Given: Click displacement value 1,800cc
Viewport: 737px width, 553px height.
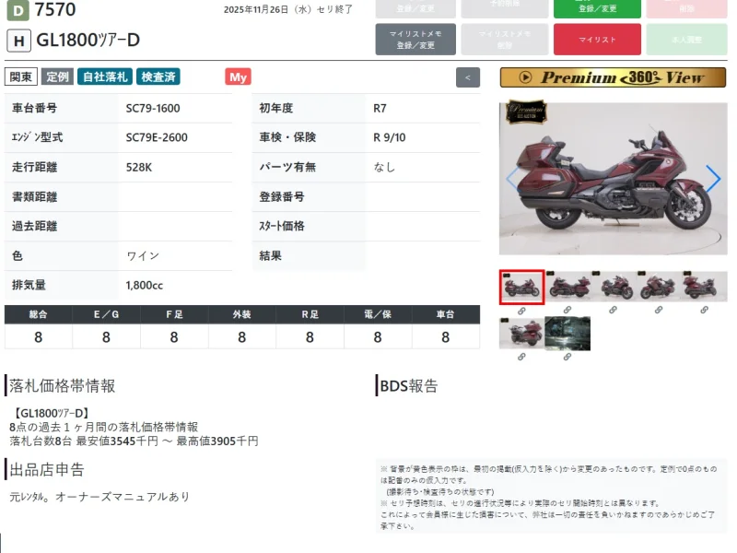Looking at the screenshot, I should coord(145,286).
